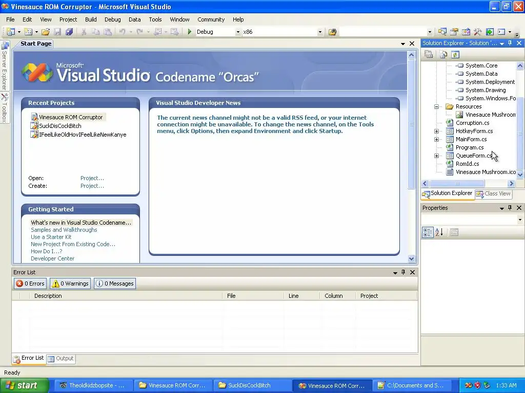Click Show All Files icon in Solution Explorer
The height and width of the screenshot is (393, 525).
coord(443,54)
